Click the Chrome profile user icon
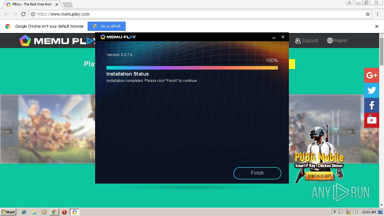The height and width of the screenshot is (216, 384). click(x=349, y=3)
